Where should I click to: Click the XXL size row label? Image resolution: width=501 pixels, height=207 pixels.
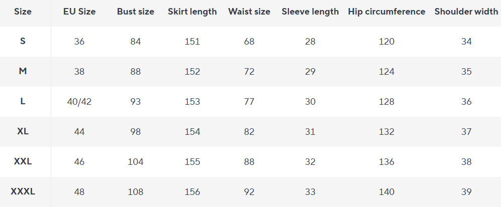[x=23, y=162]
